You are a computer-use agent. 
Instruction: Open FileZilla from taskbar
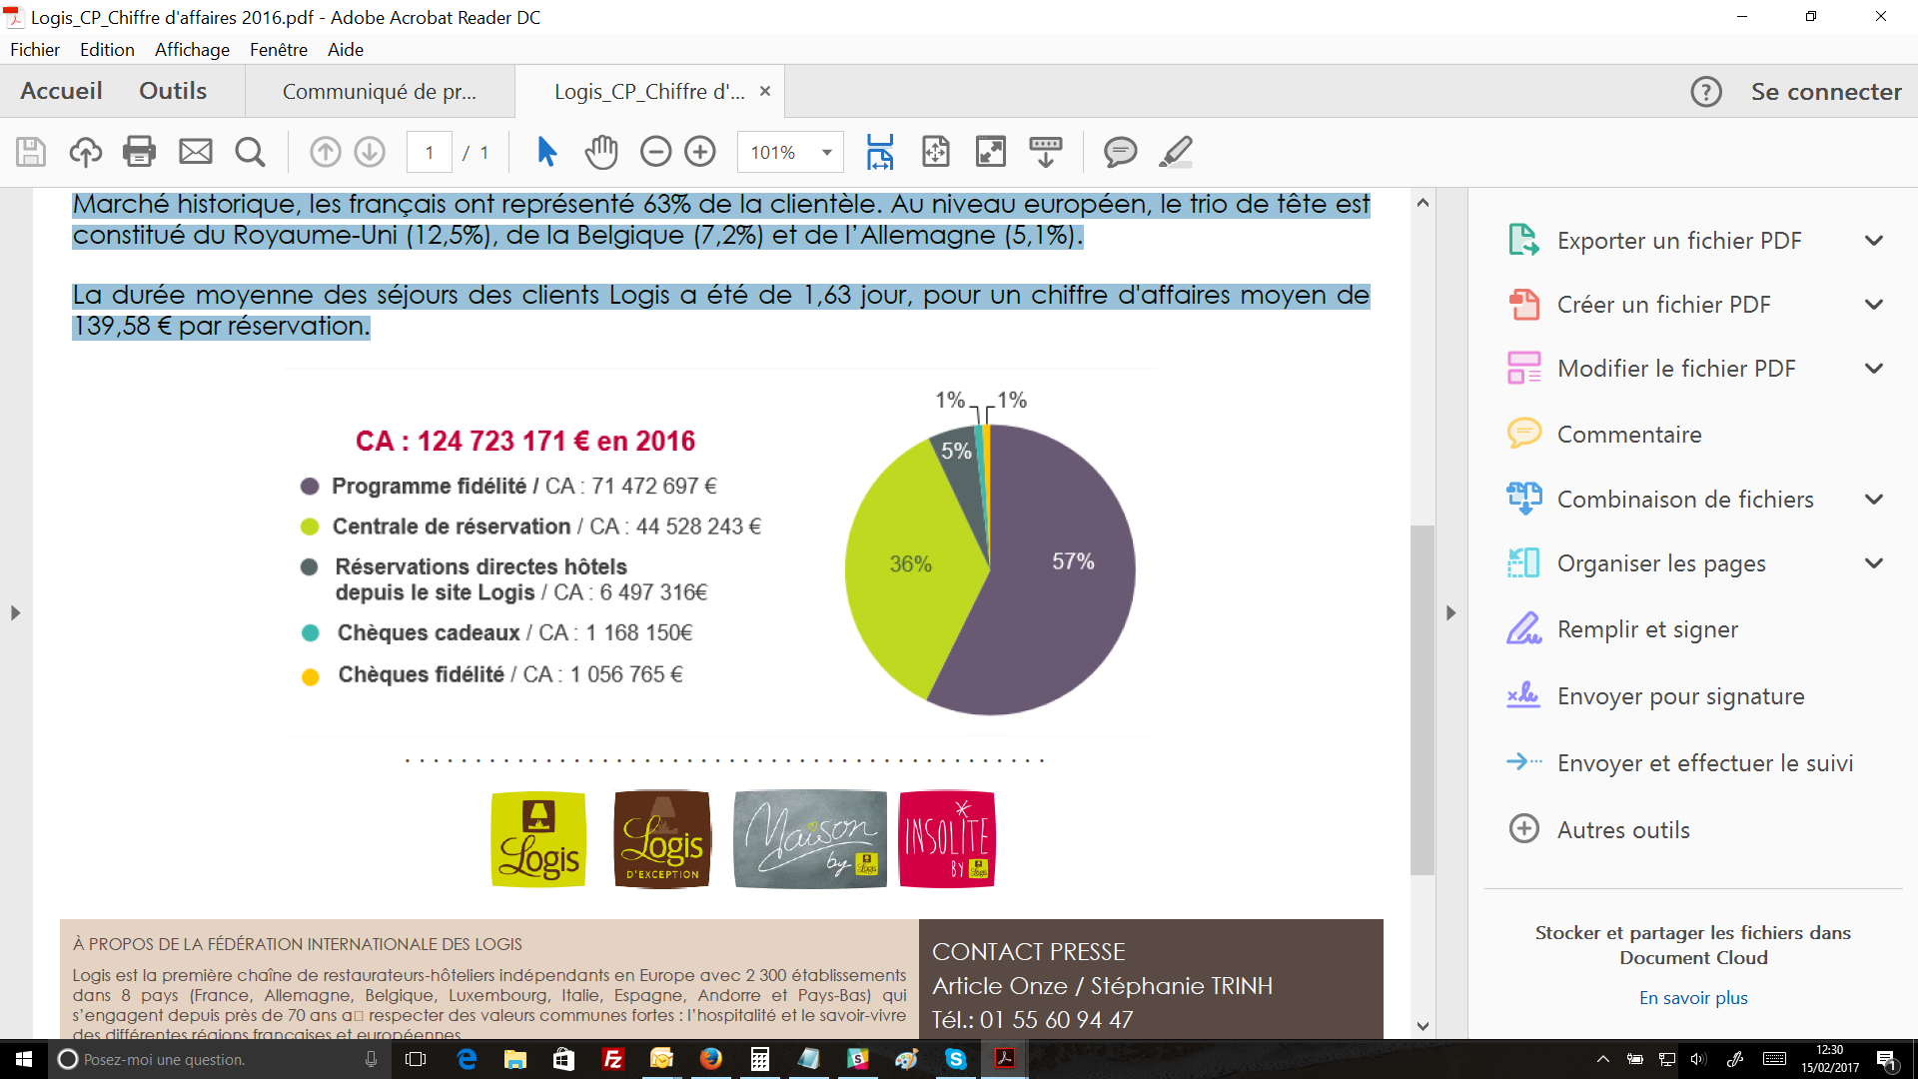pos(613,1059)
